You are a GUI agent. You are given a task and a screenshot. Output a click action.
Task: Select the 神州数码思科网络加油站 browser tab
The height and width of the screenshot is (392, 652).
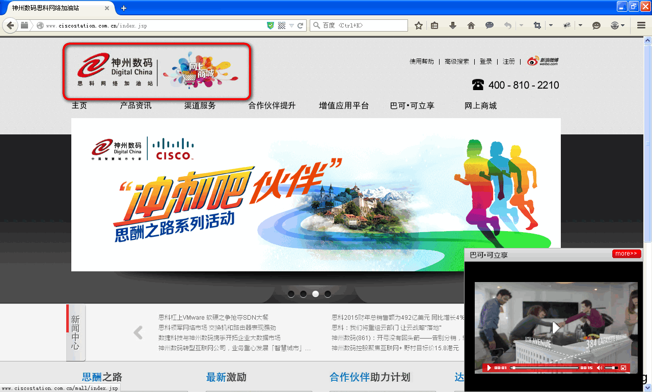(x=58, y=8)
